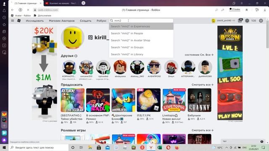Open the Roblox hamburger navigation menu
The image size is (269, 151).
(x=13, y=21)
